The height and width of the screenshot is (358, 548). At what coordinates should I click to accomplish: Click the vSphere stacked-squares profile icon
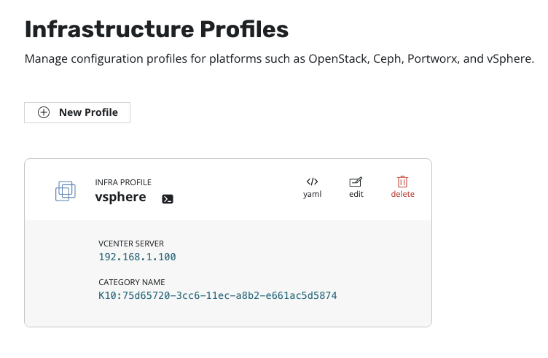coord(66,190)
